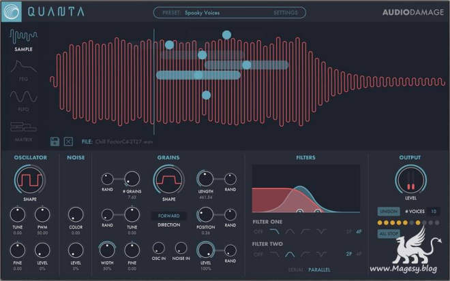The image size is (450, 281).
Task: Click the Osc In knob
Action: tap(159, 248)
